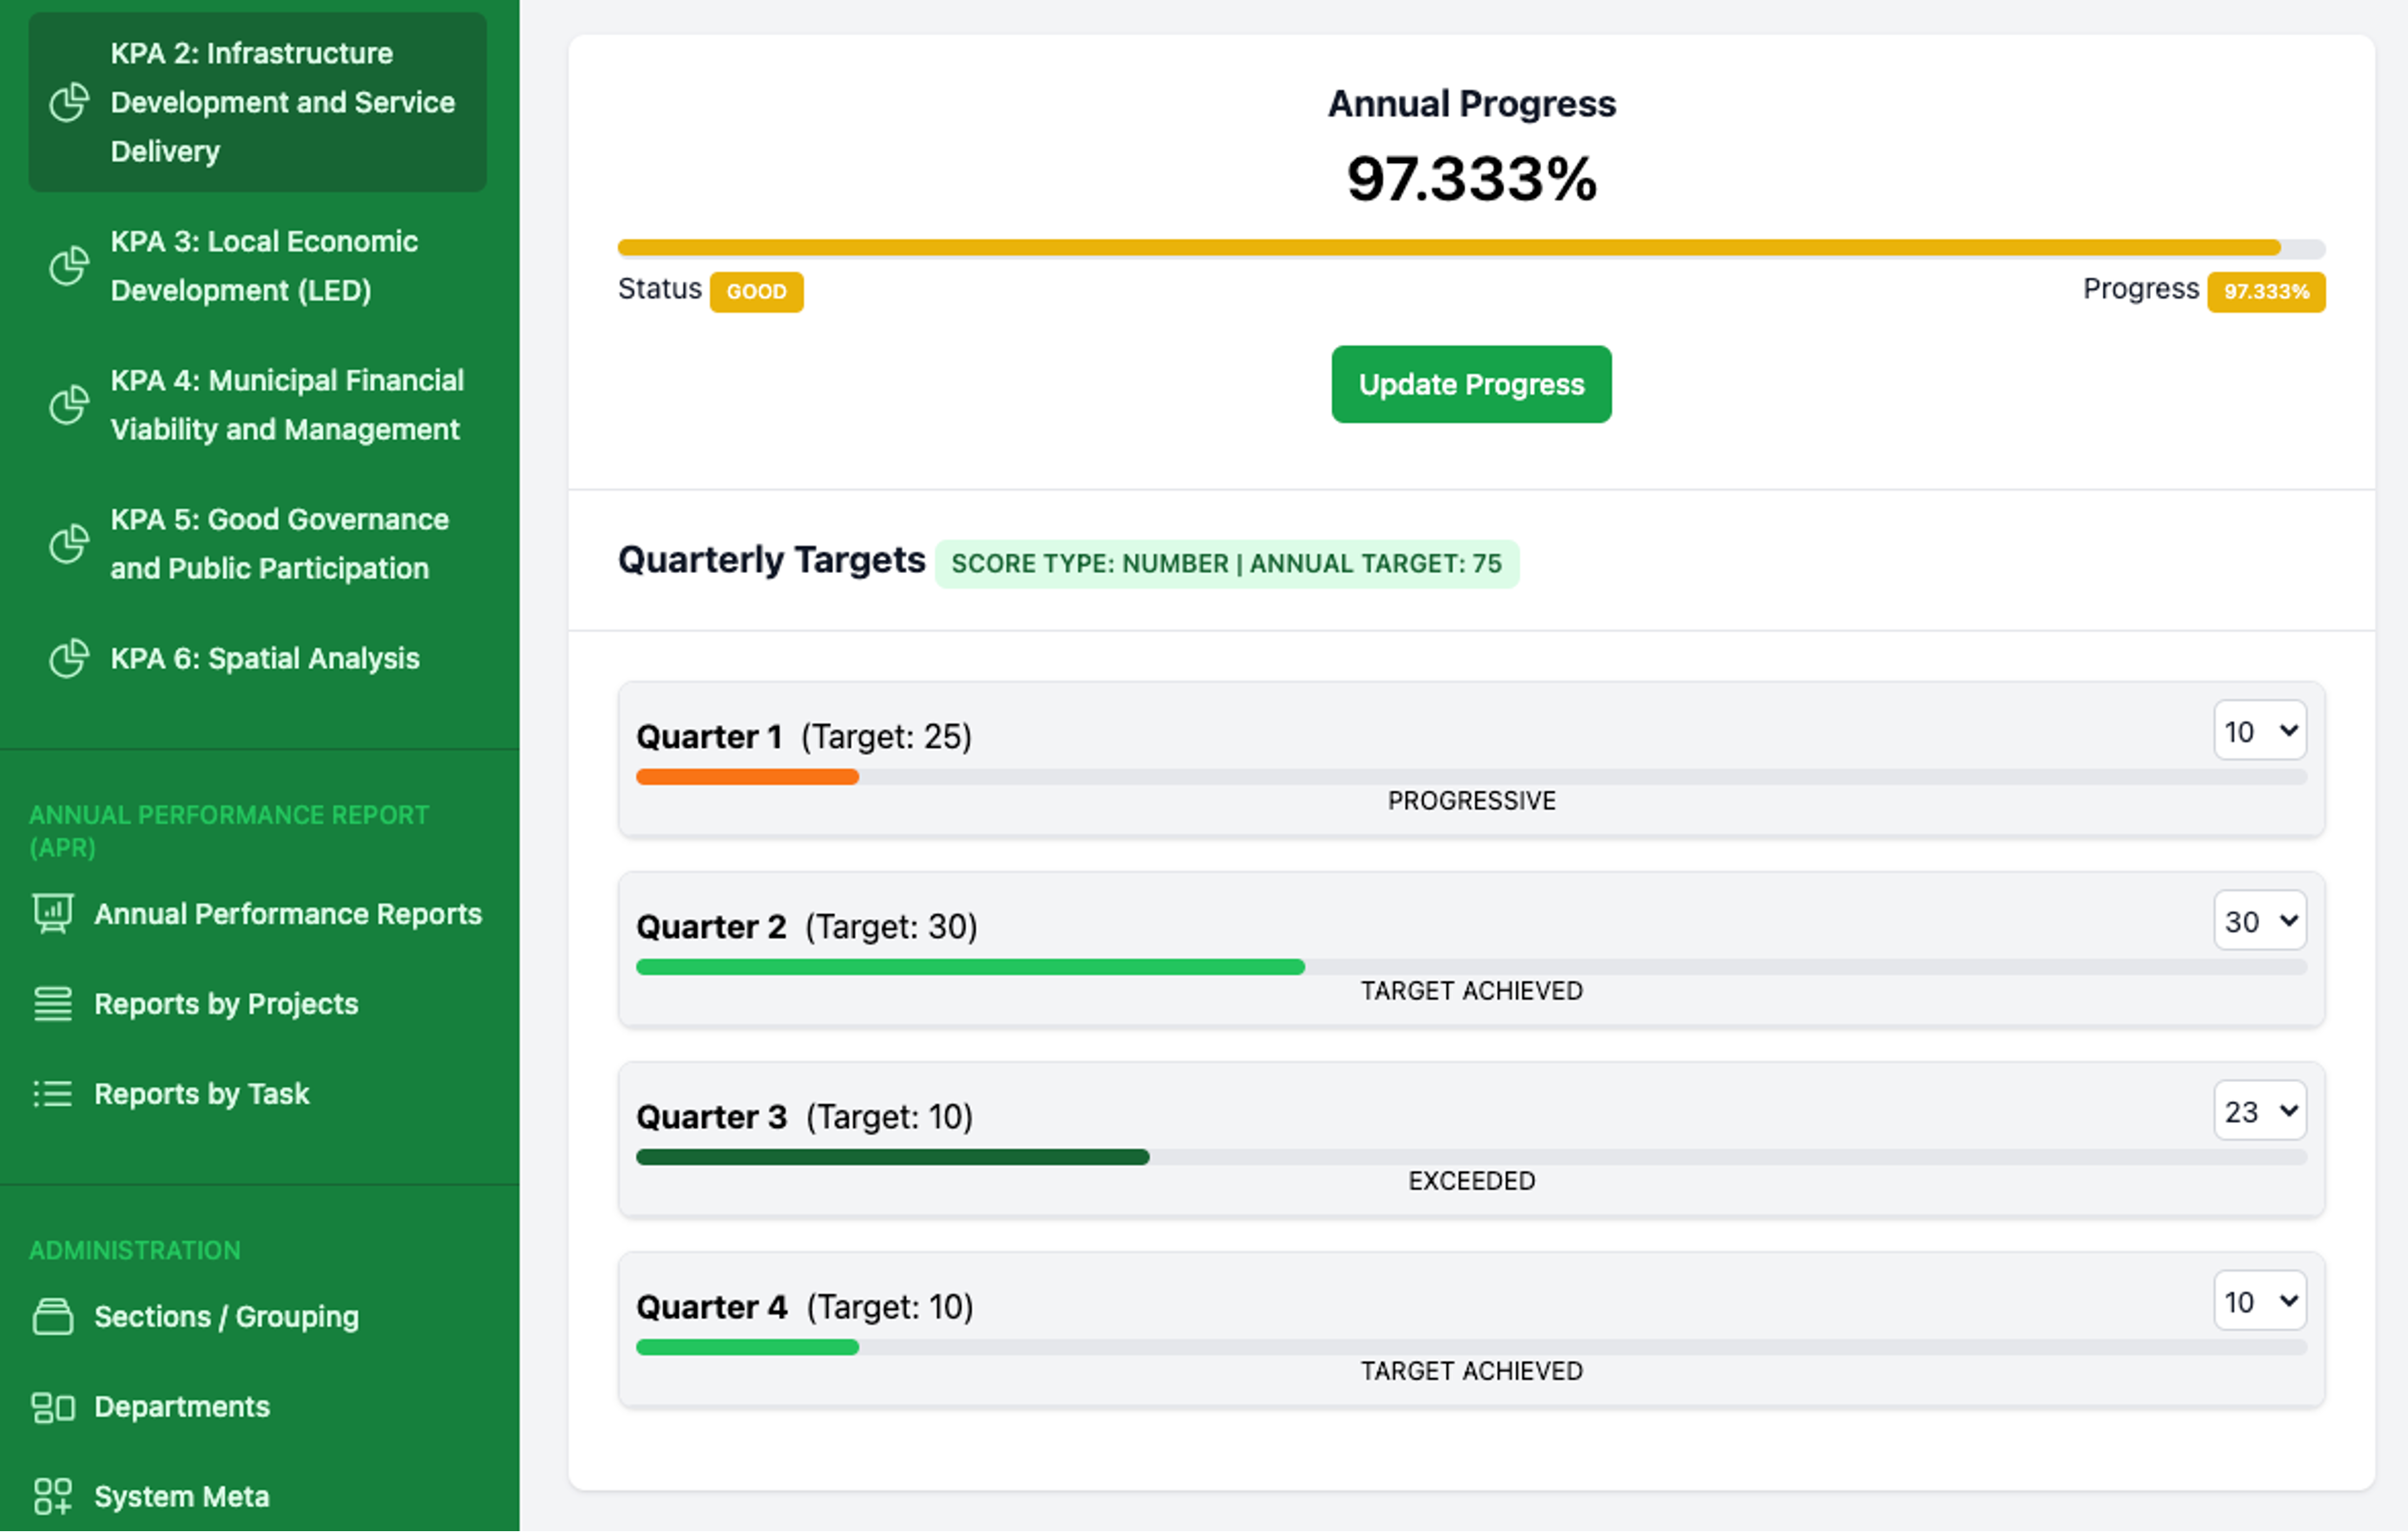Click the Quarter 3 dark green progress bar

tap(892, 1157)
